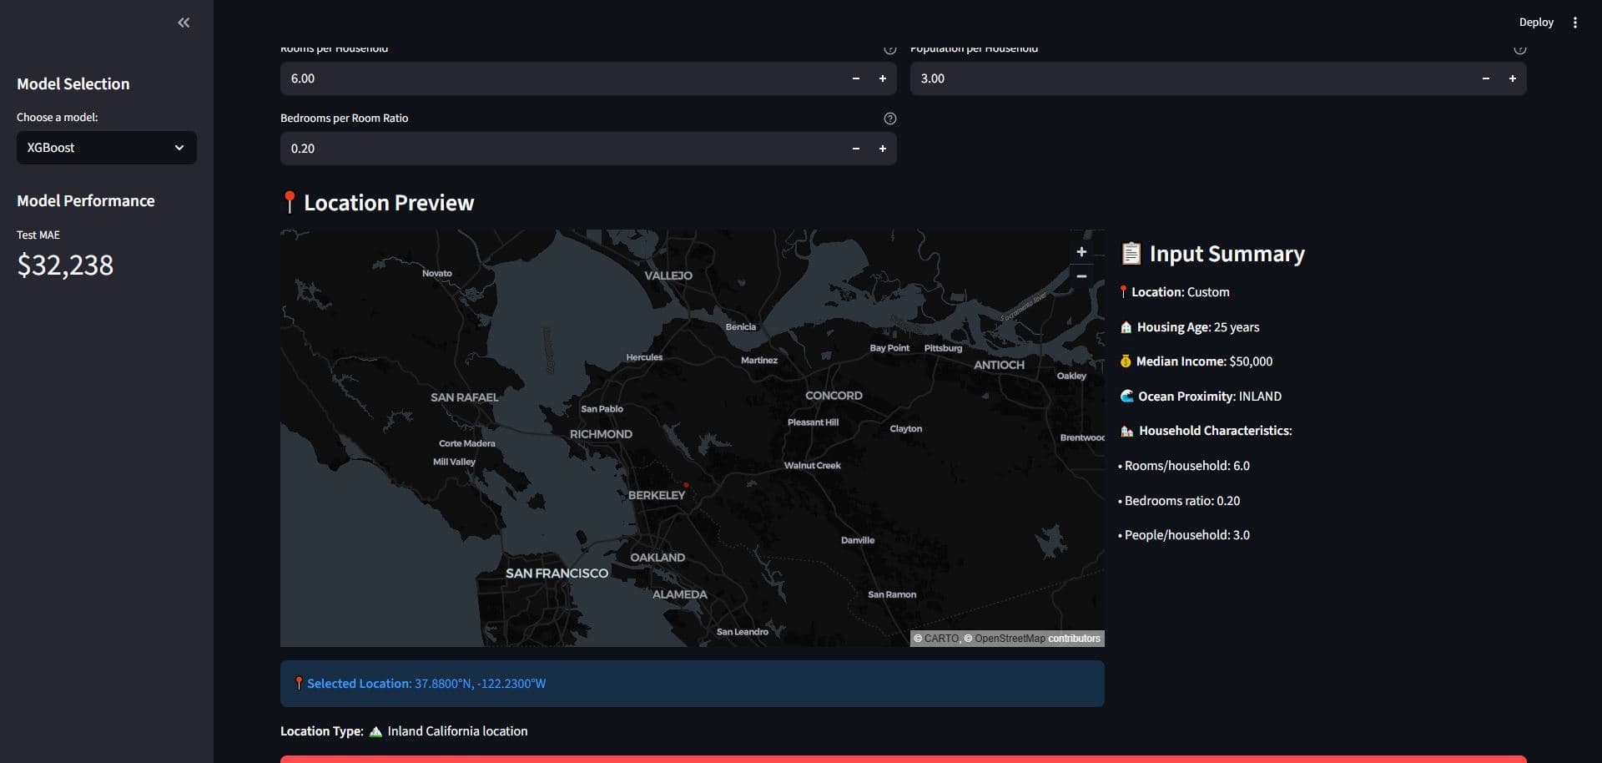
Task: Increase Rooms per Household value
Action: pyautogui.click(x=882, y=78)
